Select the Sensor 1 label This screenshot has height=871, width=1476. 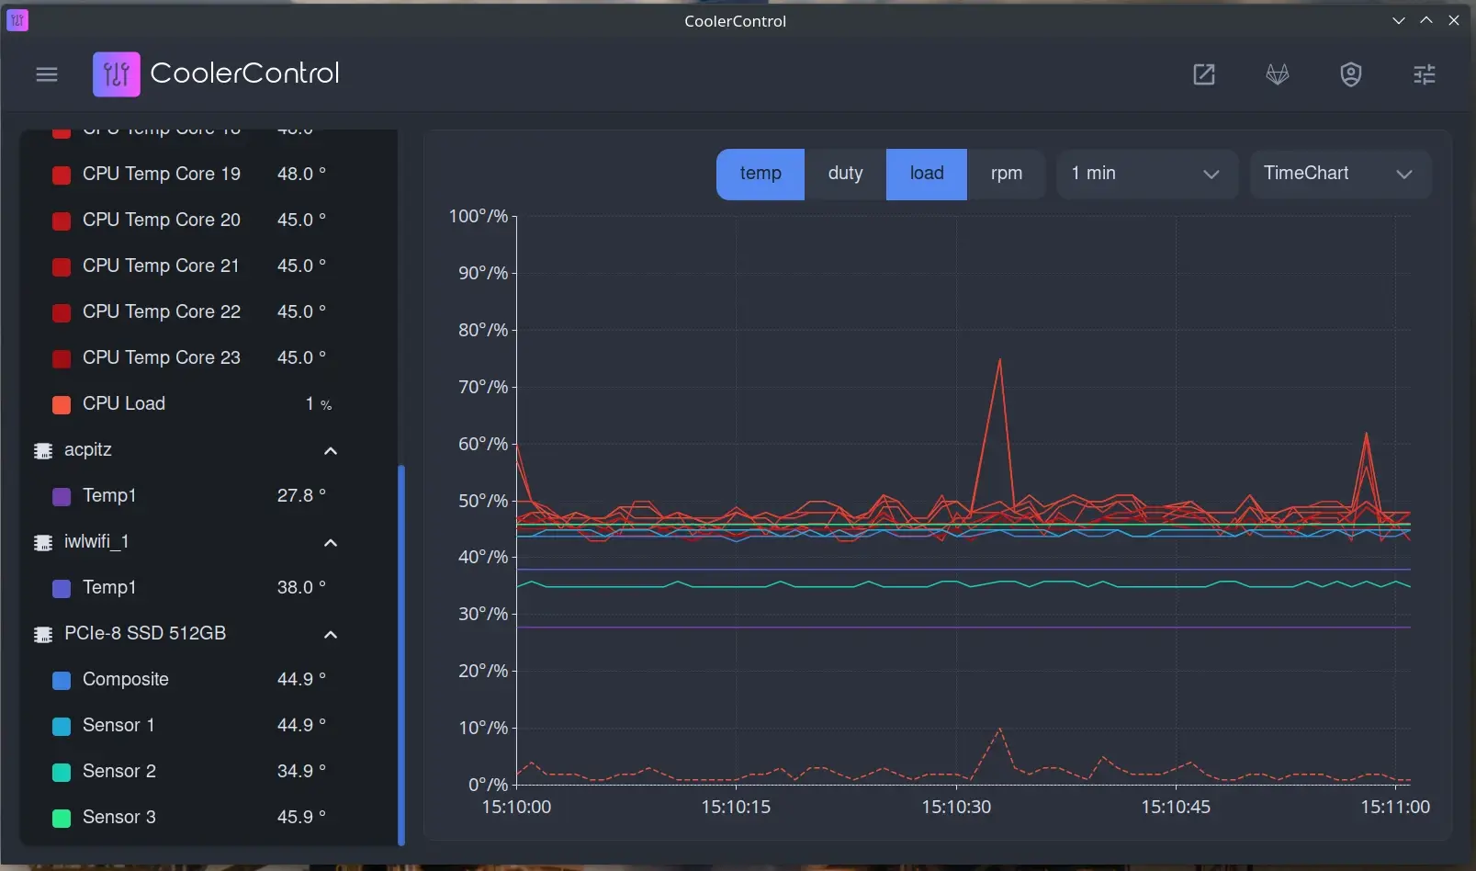tap(118, 725)
